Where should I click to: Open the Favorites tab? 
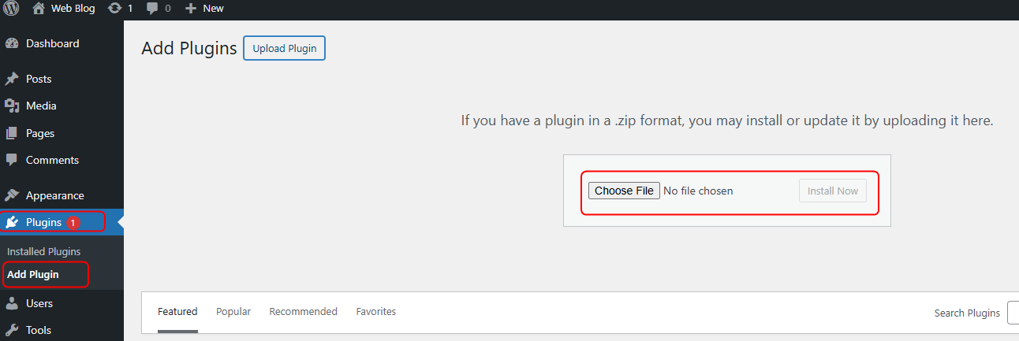coord(376,312)
